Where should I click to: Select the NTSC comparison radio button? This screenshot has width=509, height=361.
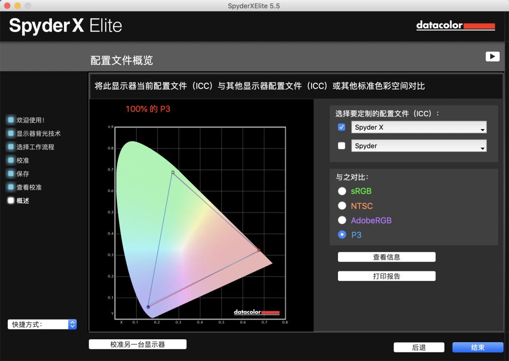342,206
